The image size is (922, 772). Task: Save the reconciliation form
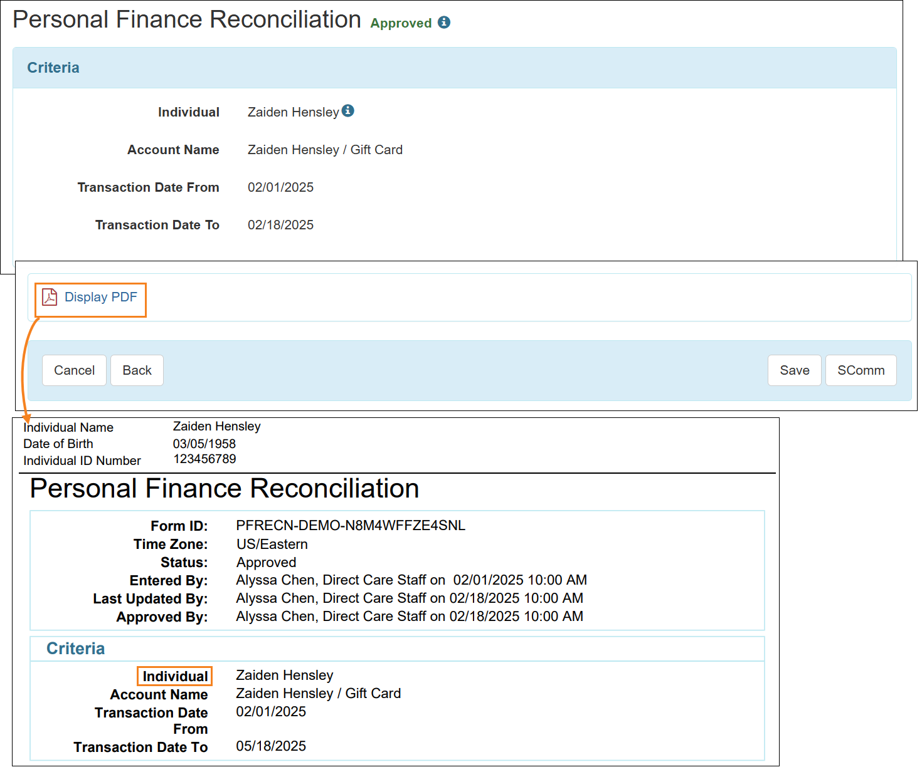(x=794, y=370)
